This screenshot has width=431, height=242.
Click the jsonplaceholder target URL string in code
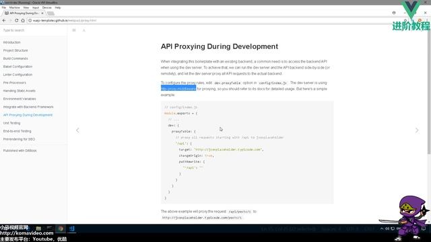[x=228, y=149]
